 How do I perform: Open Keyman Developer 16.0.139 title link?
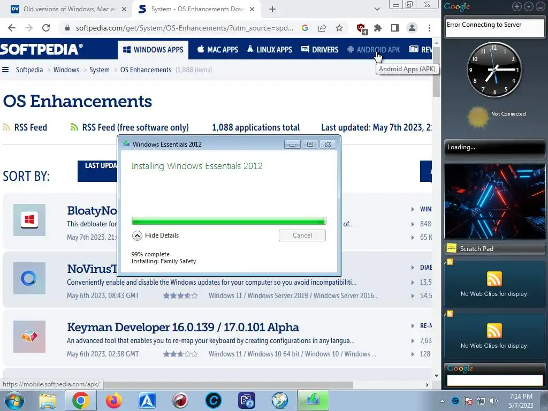coord(183,327)
